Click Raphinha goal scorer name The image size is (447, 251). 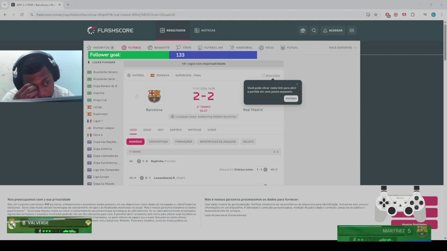point(157,161)
